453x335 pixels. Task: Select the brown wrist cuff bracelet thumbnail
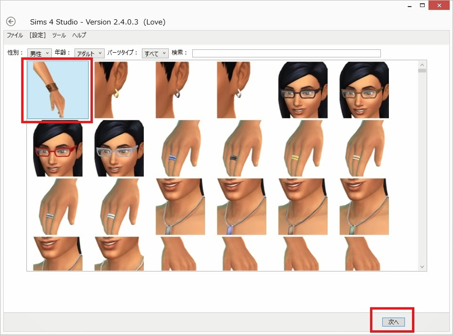[58, 90]
